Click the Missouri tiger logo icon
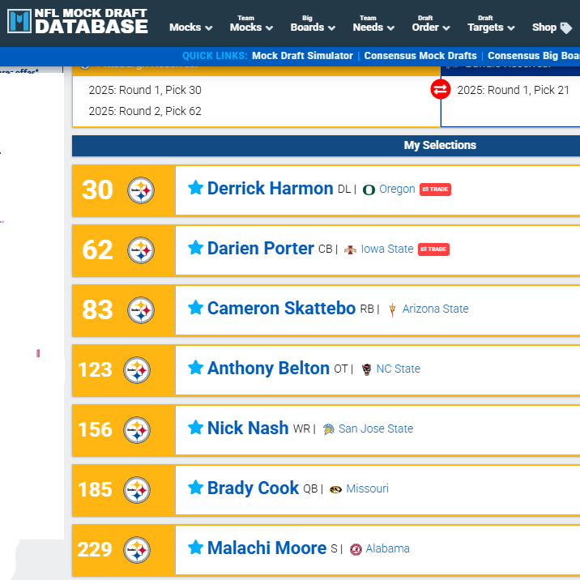580x580 pixels. pos(335,489)
